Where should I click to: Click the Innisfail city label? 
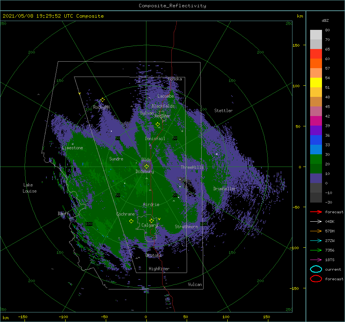click(x=155, y=139)
